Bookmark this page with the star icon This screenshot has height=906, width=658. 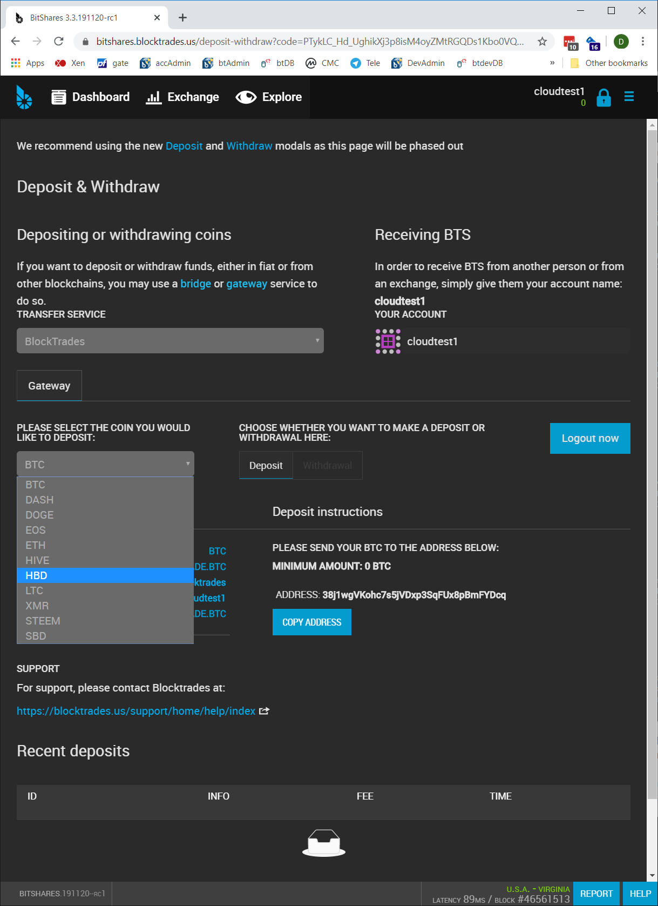coord(542,41)
